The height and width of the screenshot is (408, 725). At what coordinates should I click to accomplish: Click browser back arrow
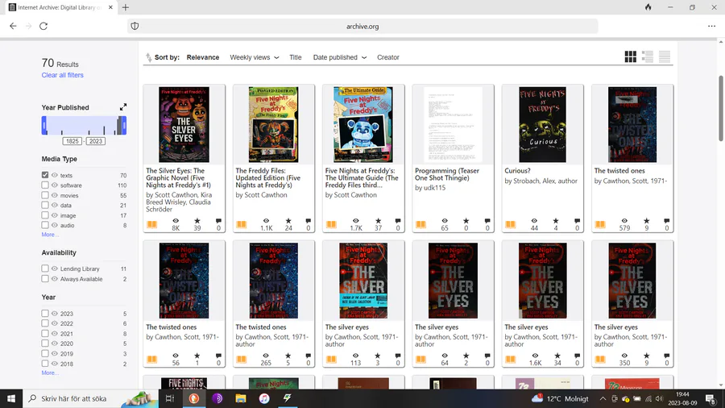pyautogui.click(x=13, y=27)
